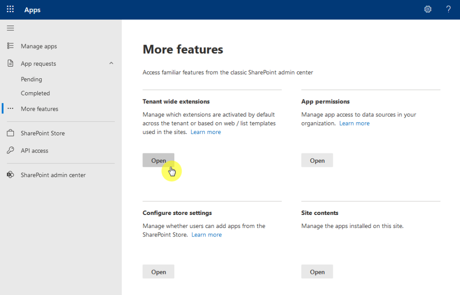Open Tenant wide extensions
460x295 pixels.
point(159,160)
